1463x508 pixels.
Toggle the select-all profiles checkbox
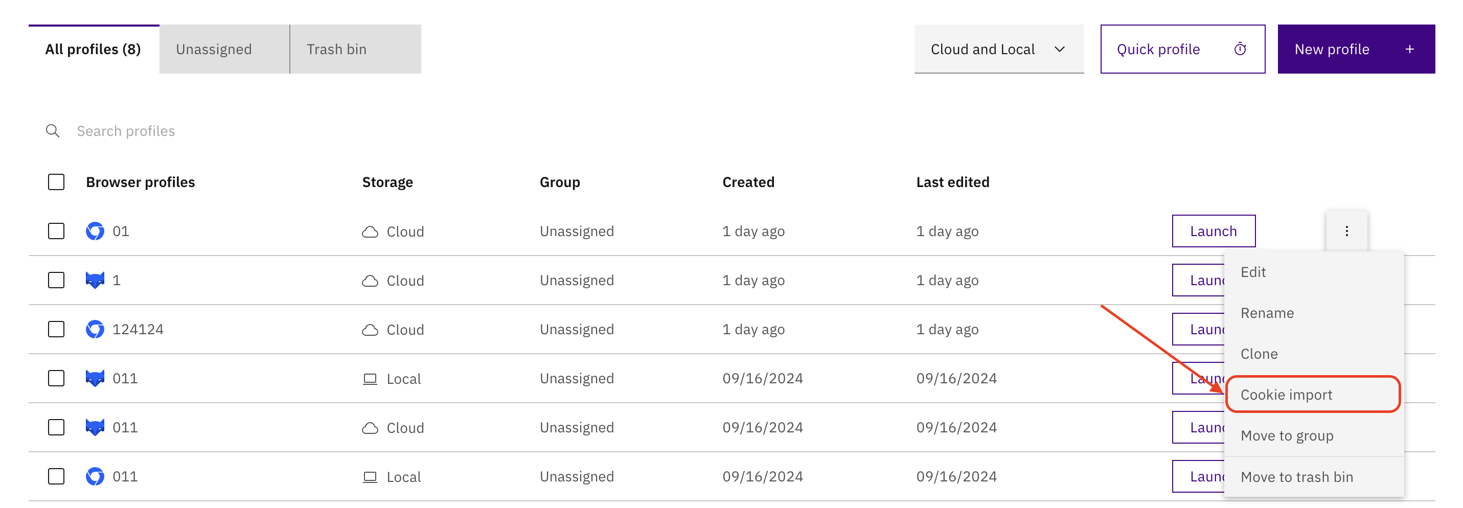pos(56,182)
